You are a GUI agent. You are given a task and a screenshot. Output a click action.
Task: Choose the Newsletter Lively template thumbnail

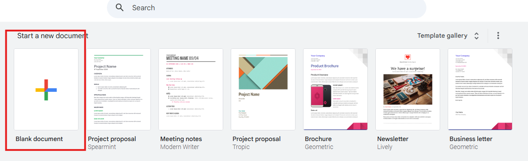pyautogui.click(x=407, y=89)
